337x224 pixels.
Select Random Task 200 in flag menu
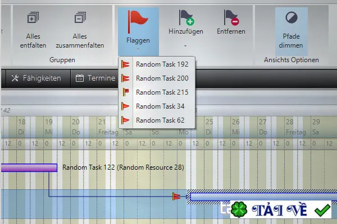click(x=157, y=78)
